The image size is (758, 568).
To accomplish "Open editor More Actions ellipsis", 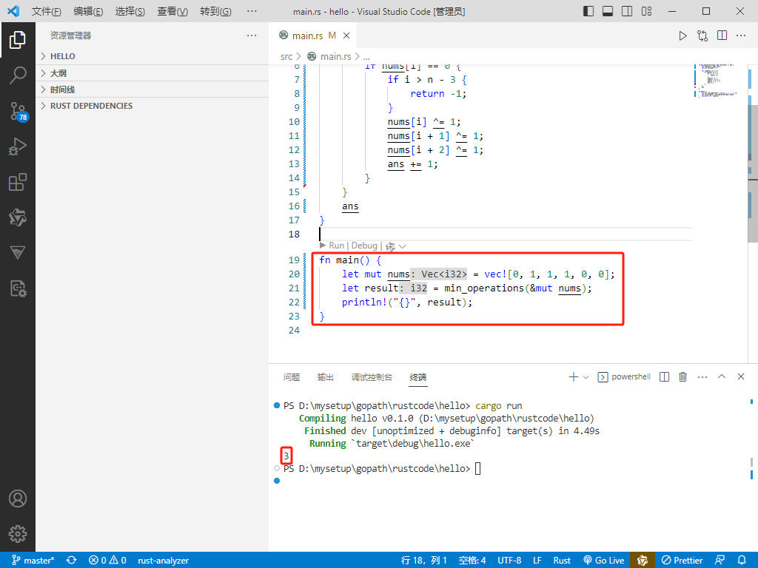I will 741,35.
